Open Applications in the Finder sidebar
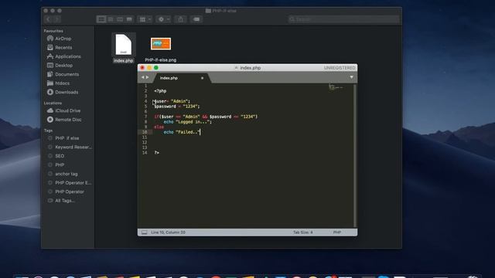This screenshot has height=278, width=495. [x=68, y=56]
